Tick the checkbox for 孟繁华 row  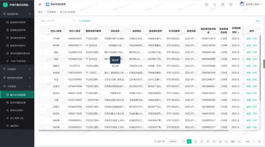[x=42, y=66]
